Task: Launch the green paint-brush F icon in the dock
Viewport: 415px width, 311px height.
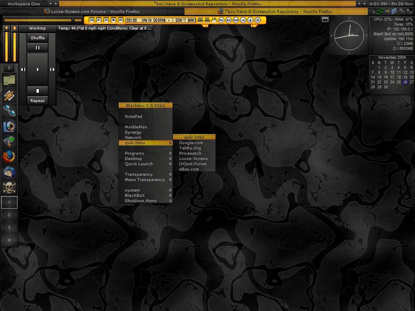Action: click(9, 141)
